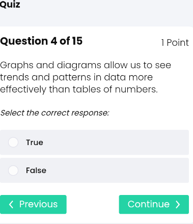Select the False radio button
193x224 pixels.
click(x=13, y=171)
